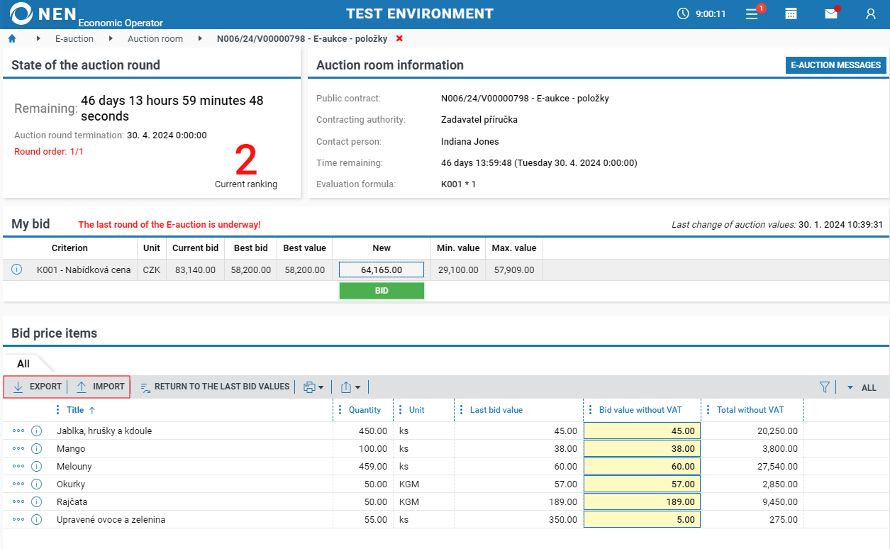Screen dimensions: 890x549
Task: Open the ALL view dropdown
Action: [862, 388]
